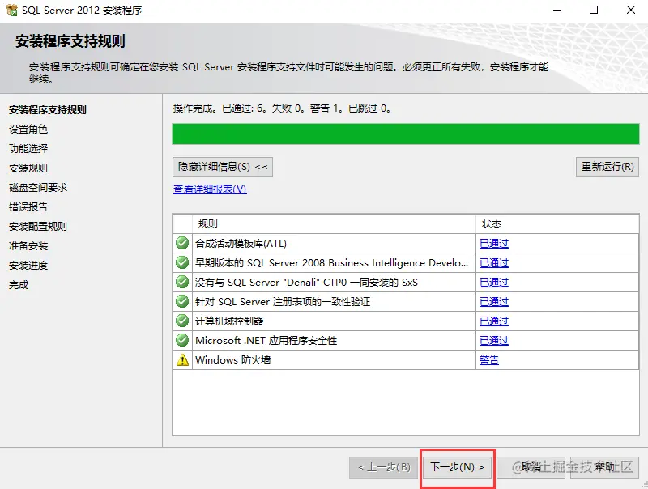Select the 准备安装 step in the sidebar

(x=28, y=245)
